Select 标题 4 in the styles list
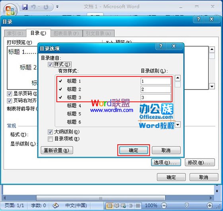 coord(74,105)
